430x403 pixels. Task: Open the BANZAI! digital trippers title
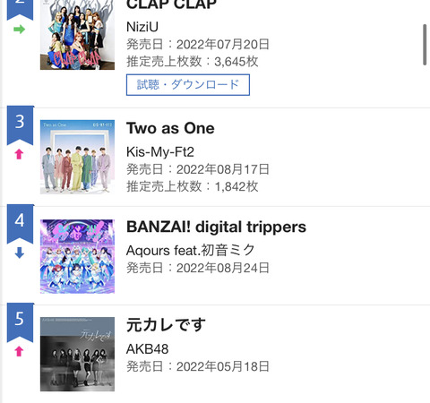[216, 227]
